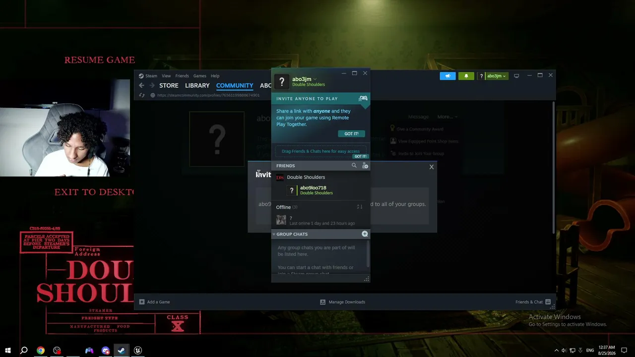Click your avatar in Friends list header
This screenshot has height=357, width=635.
282,81
